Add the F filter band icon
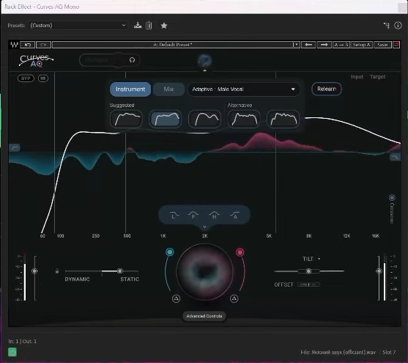408x363 pixels. pyautogui.click(x=193, y=216)
